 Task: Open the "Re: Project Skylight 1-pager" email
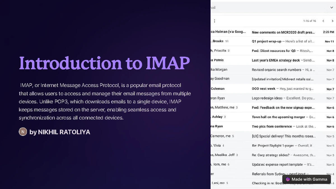coord(273,146)
